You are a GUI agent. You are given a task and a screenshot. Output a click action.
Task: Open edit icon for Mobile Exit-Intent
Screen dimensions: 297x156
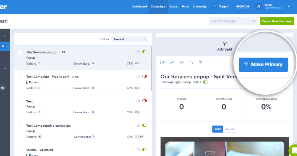click(138, 150)
